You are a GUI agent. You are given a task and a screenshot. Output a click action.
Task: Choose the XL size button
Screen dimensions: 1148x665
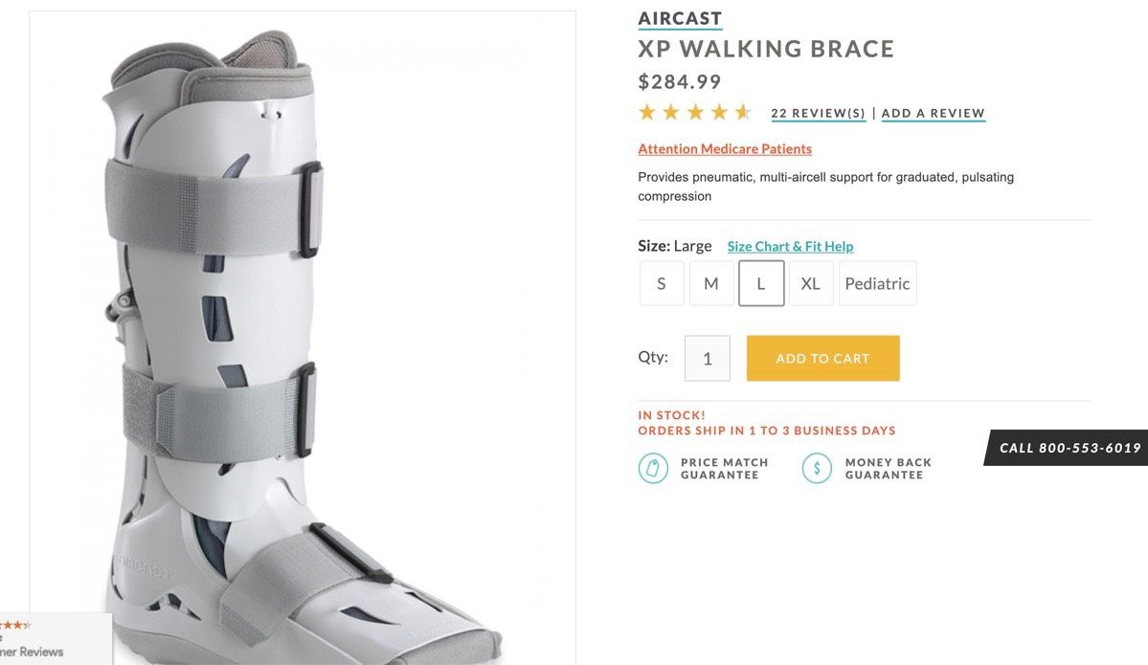tap(811, 283)
